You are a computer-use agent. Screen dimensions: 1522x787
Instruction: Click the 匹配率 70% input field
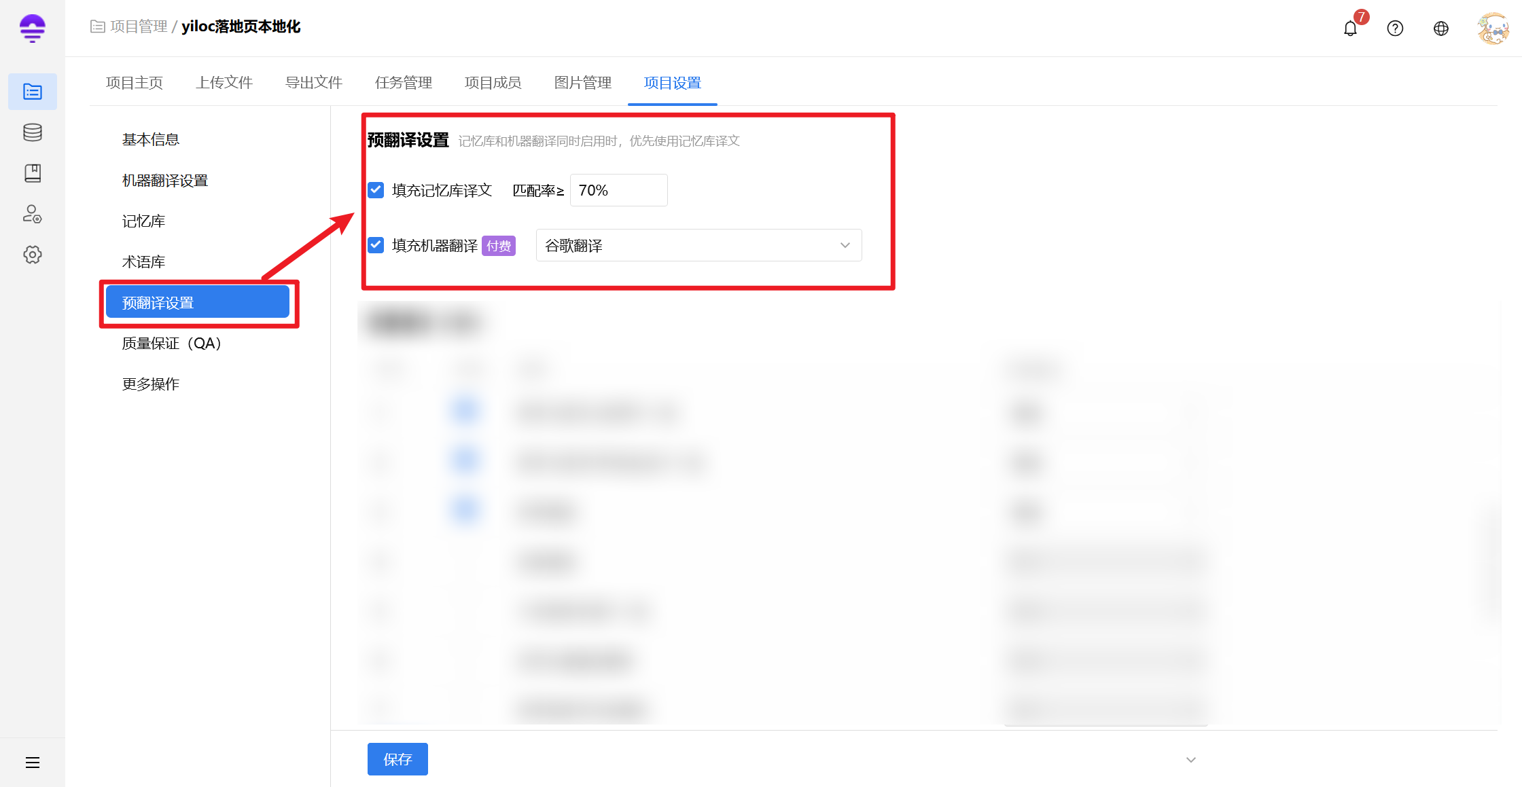coord(618,190)
